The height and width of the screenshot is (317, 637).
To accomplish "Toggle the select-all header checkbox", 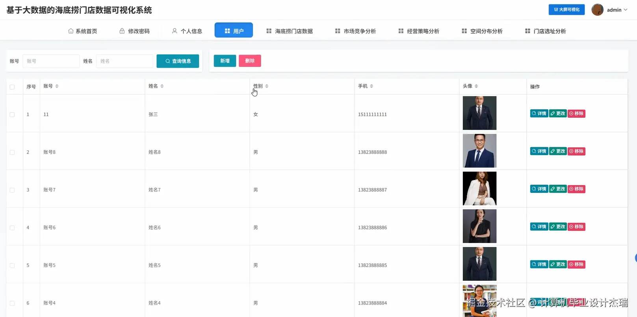I will coord(12,87).
